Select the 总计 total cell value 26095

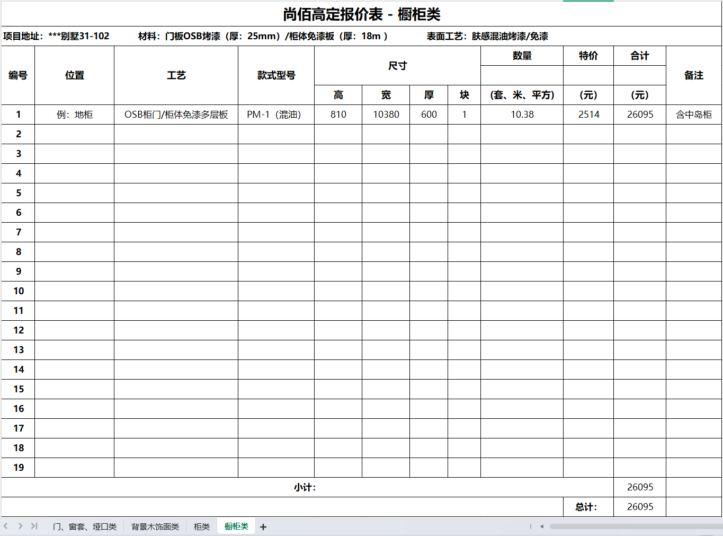(640, 507)
